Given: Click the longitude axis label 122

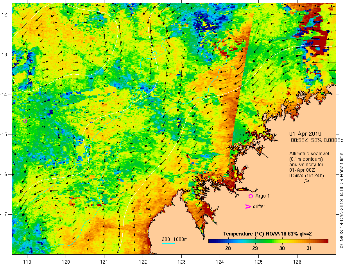Looking at the screenshot, I should point(143,262).
